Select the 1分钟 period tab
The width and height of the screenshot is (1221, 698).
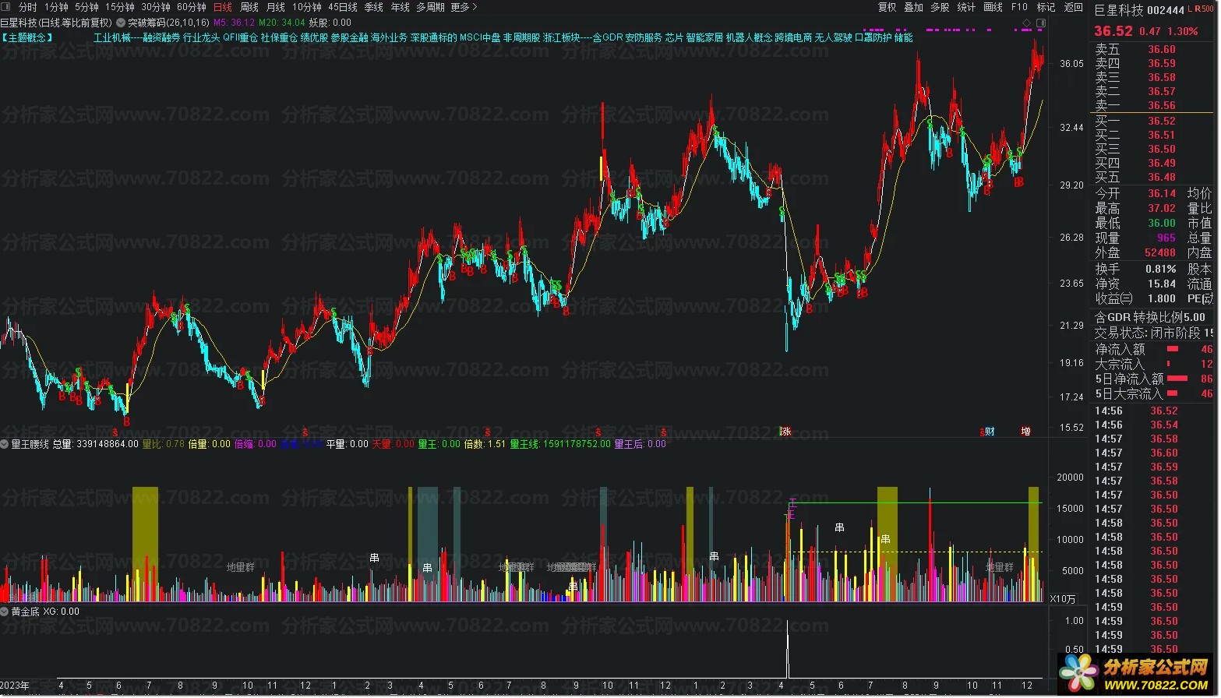pyautogui.click(x=57, y=7)
